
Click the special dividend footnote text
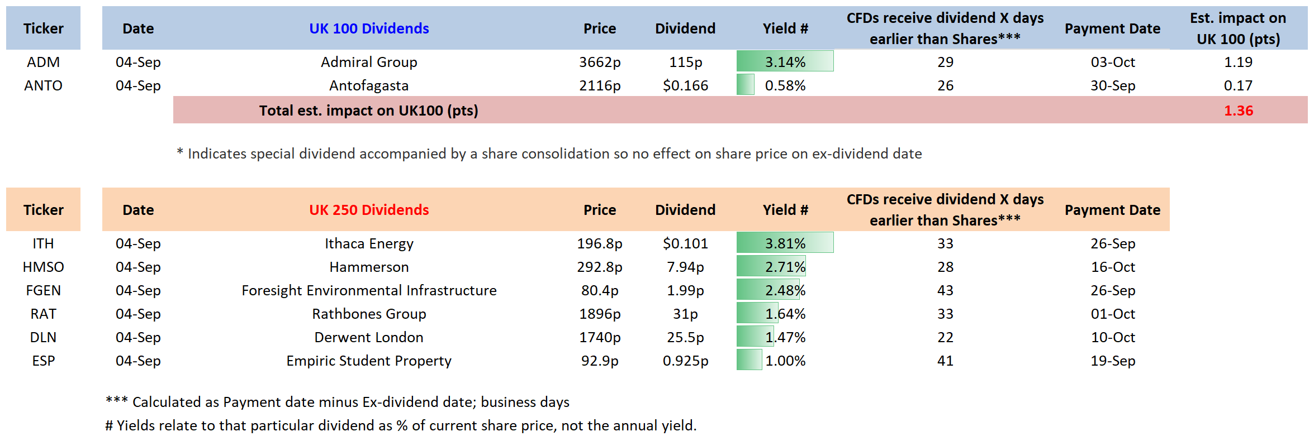tap(549, 154)
